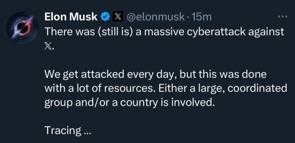295x143 pixels.
Task: Click the blue verified checkmark badge
Action: (x=105, y=17)
